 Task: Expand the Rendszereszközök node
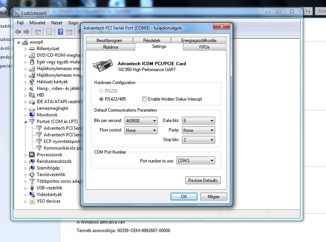pyautogui.click(x=25, y=162)
